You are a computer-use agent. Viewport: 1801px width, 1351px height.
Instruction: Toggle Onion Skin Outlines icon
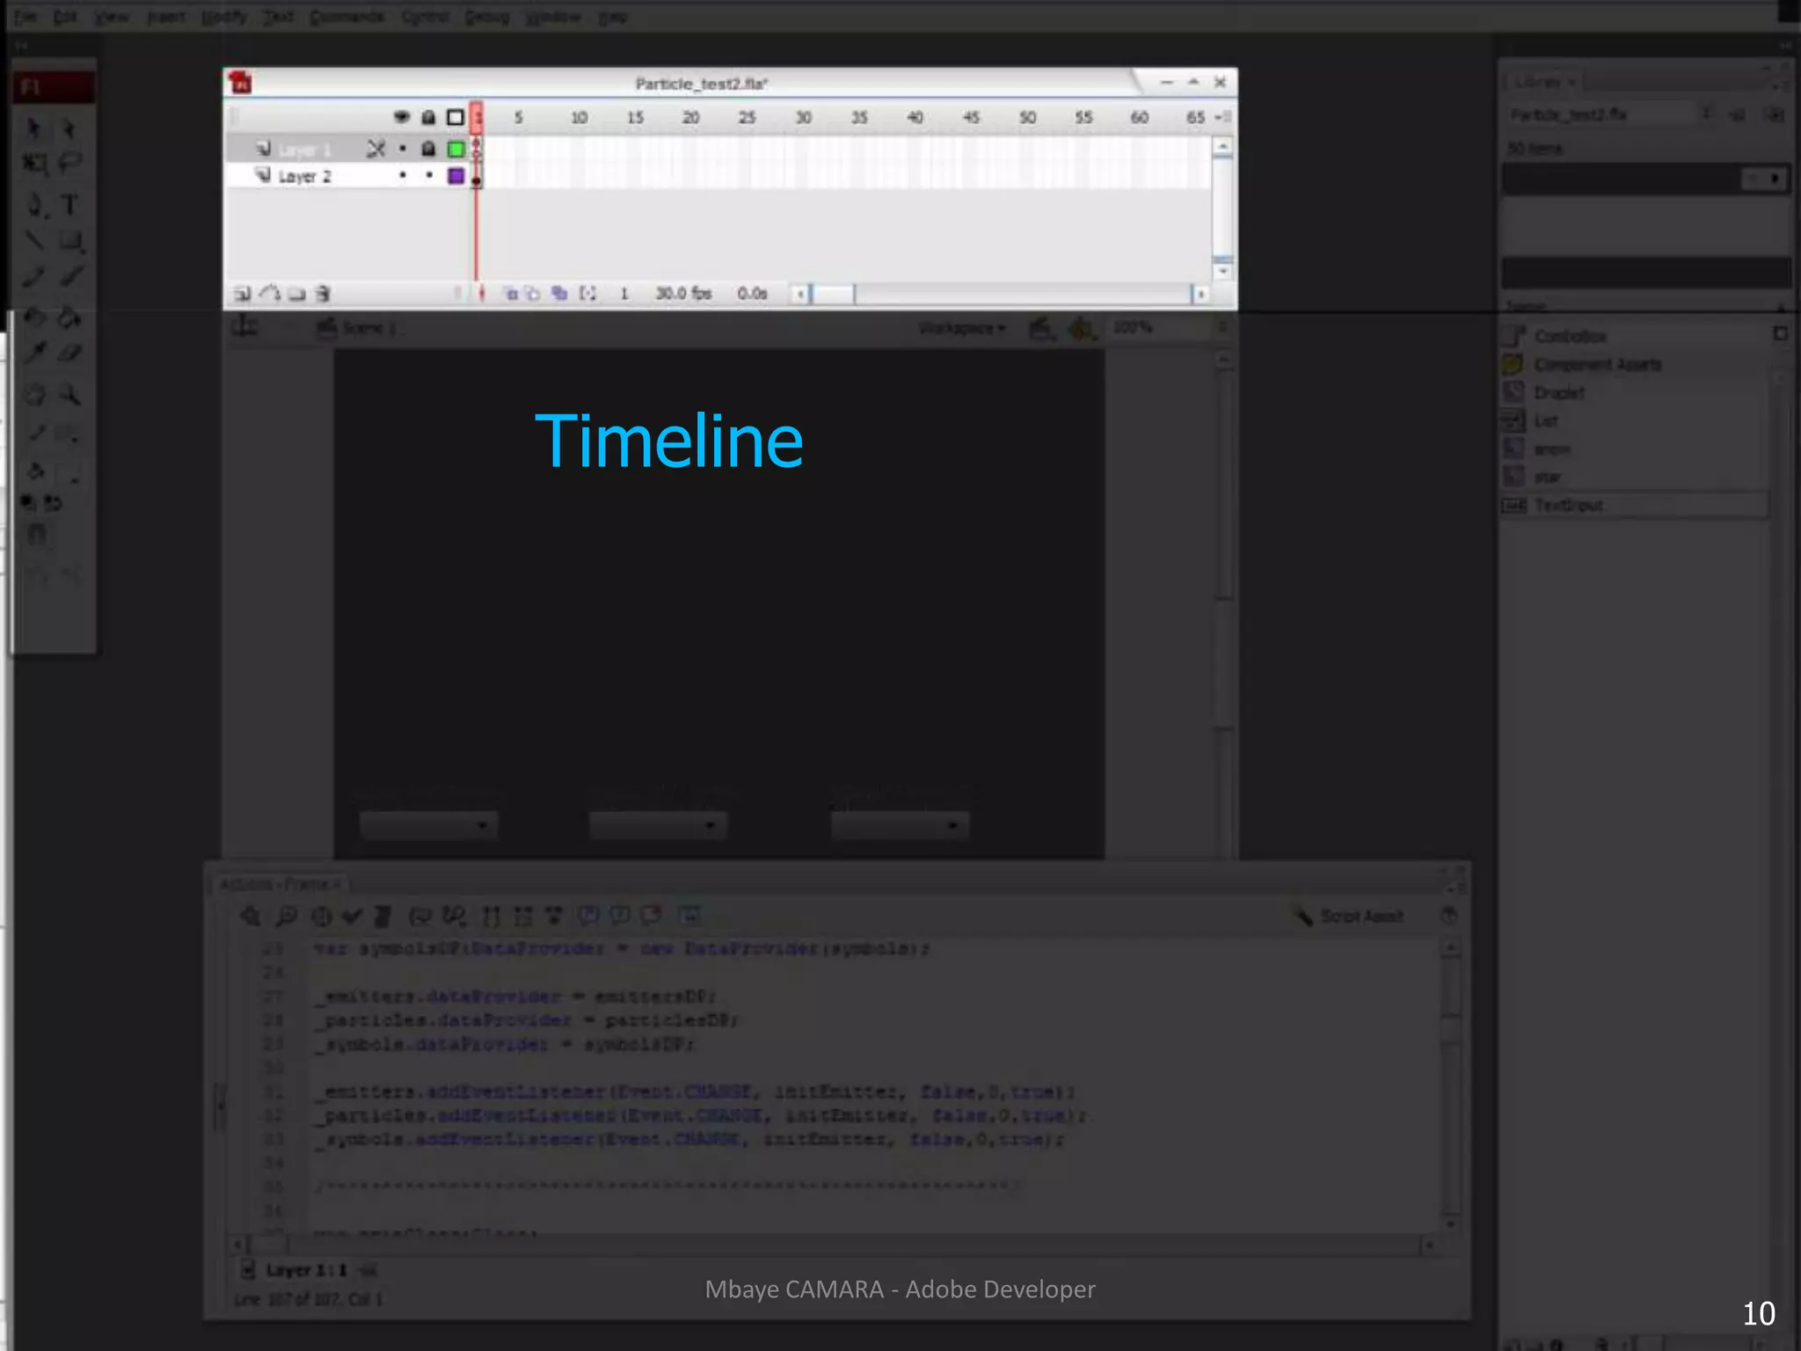(533, 294)
